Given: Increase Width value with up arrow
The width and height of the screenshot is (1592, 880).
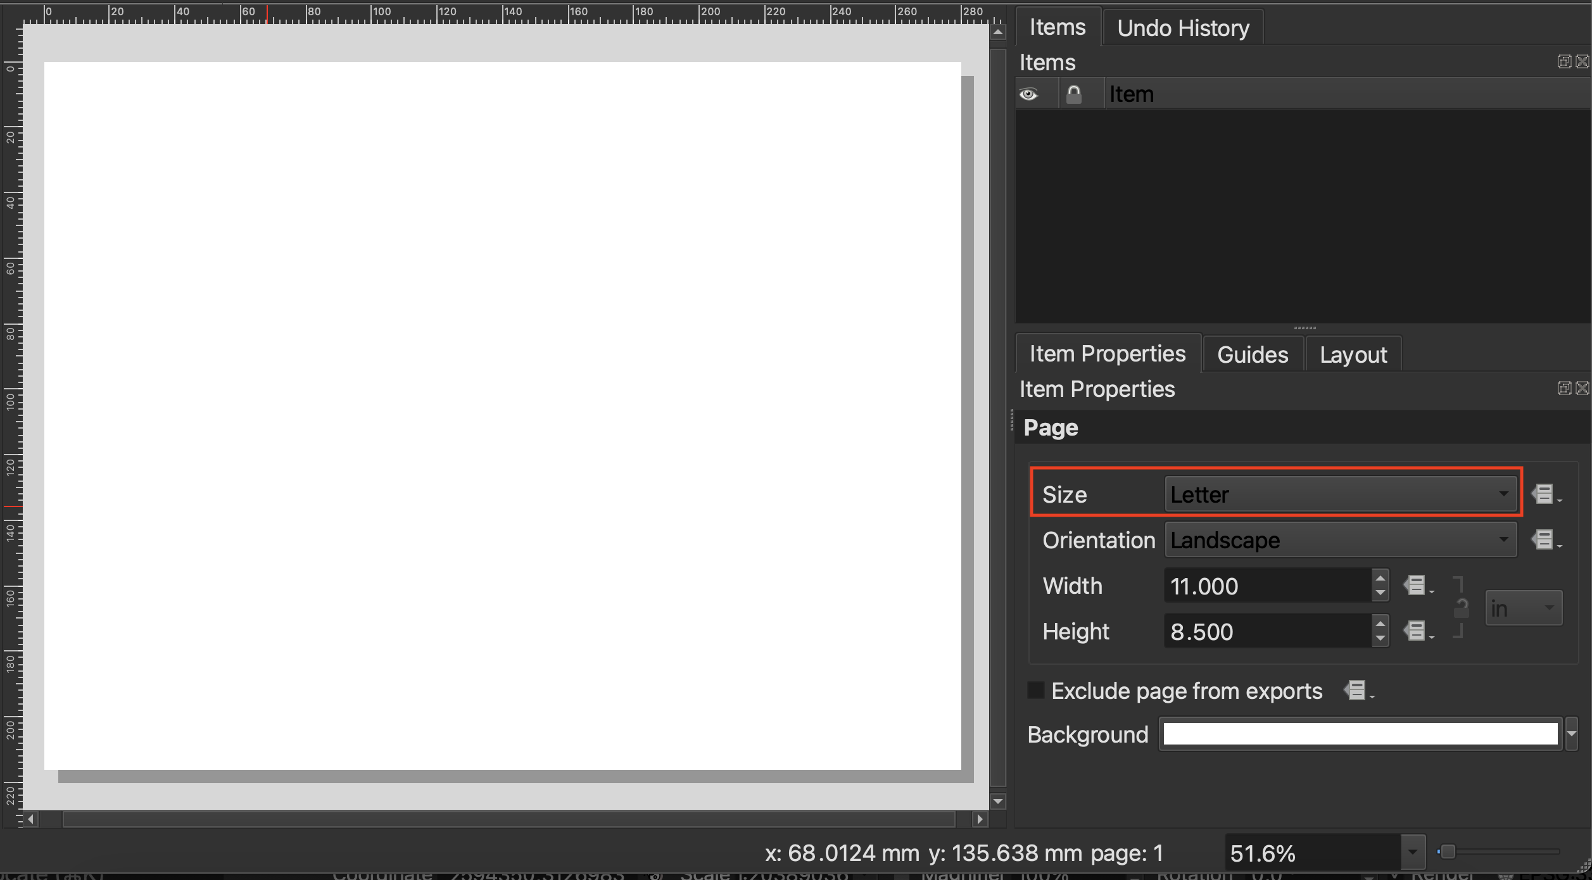Looking at the screenshot, I should click(1380, 579).
